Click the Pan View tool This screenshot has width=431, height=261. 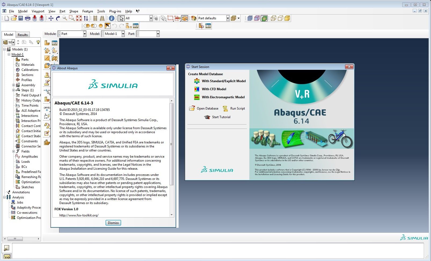[x=51, y=18]
